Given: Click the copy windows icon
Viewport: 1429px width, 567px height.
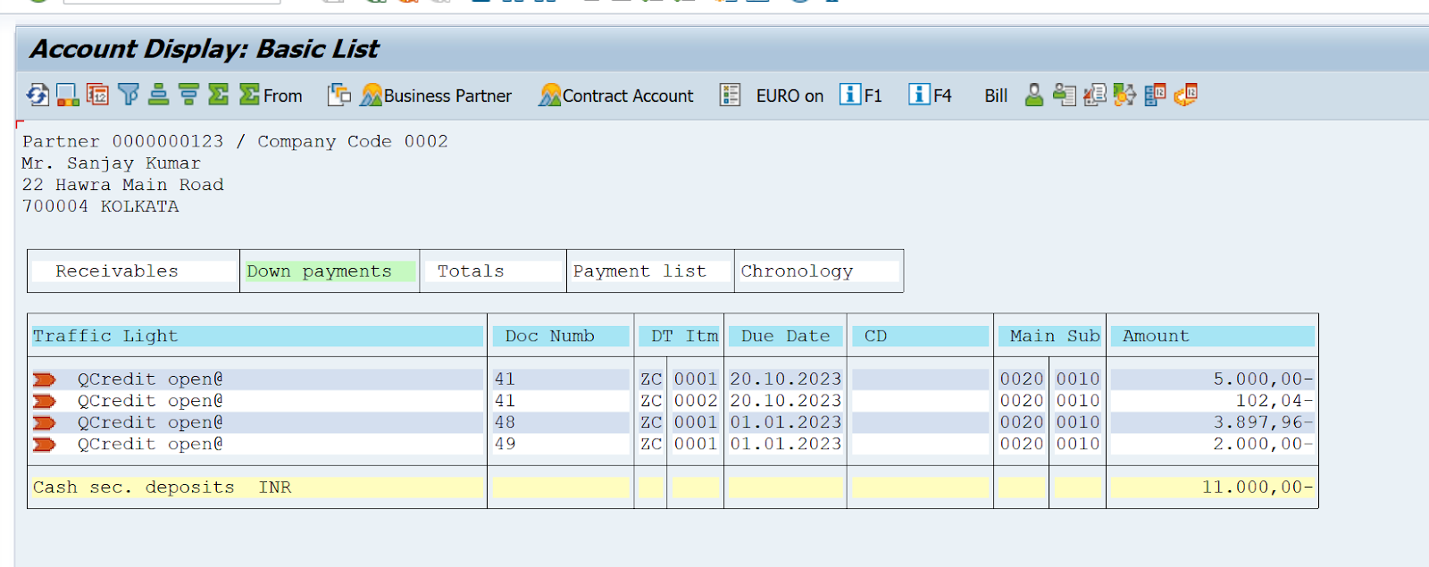Looking at the screenshot, I should coord(339,95).
